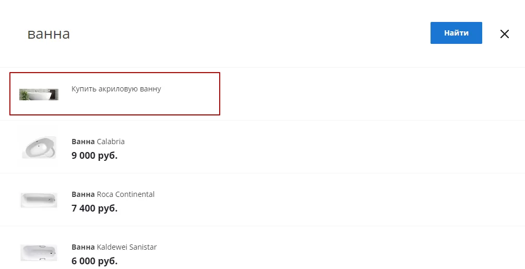The height and width of the screenshot is (269, 525).
Task: Open the corner Calabria bathtub thumbnail
Action: point(39,147)
